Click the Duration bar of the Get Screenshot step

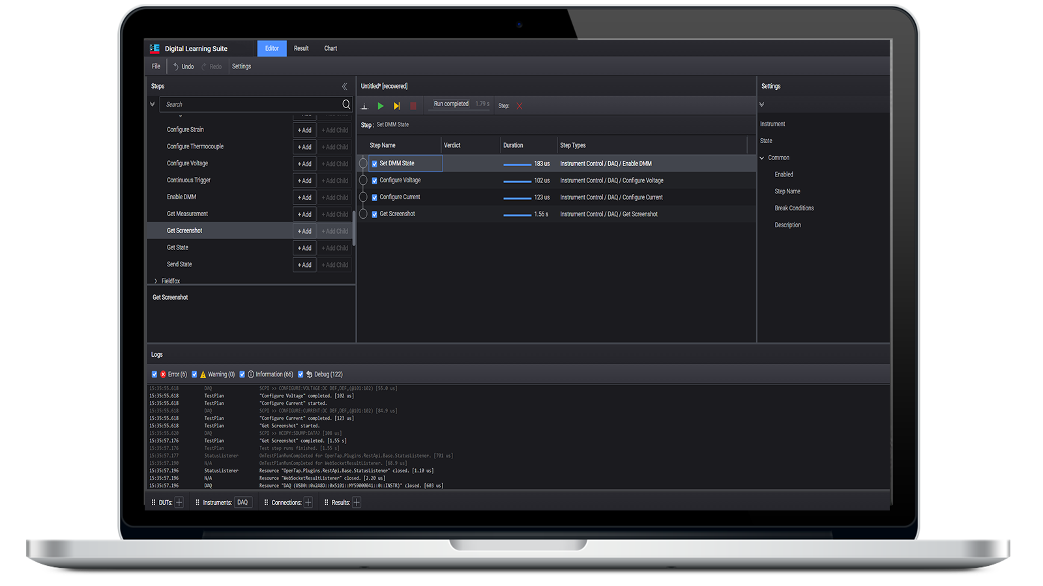pos(517,214)
